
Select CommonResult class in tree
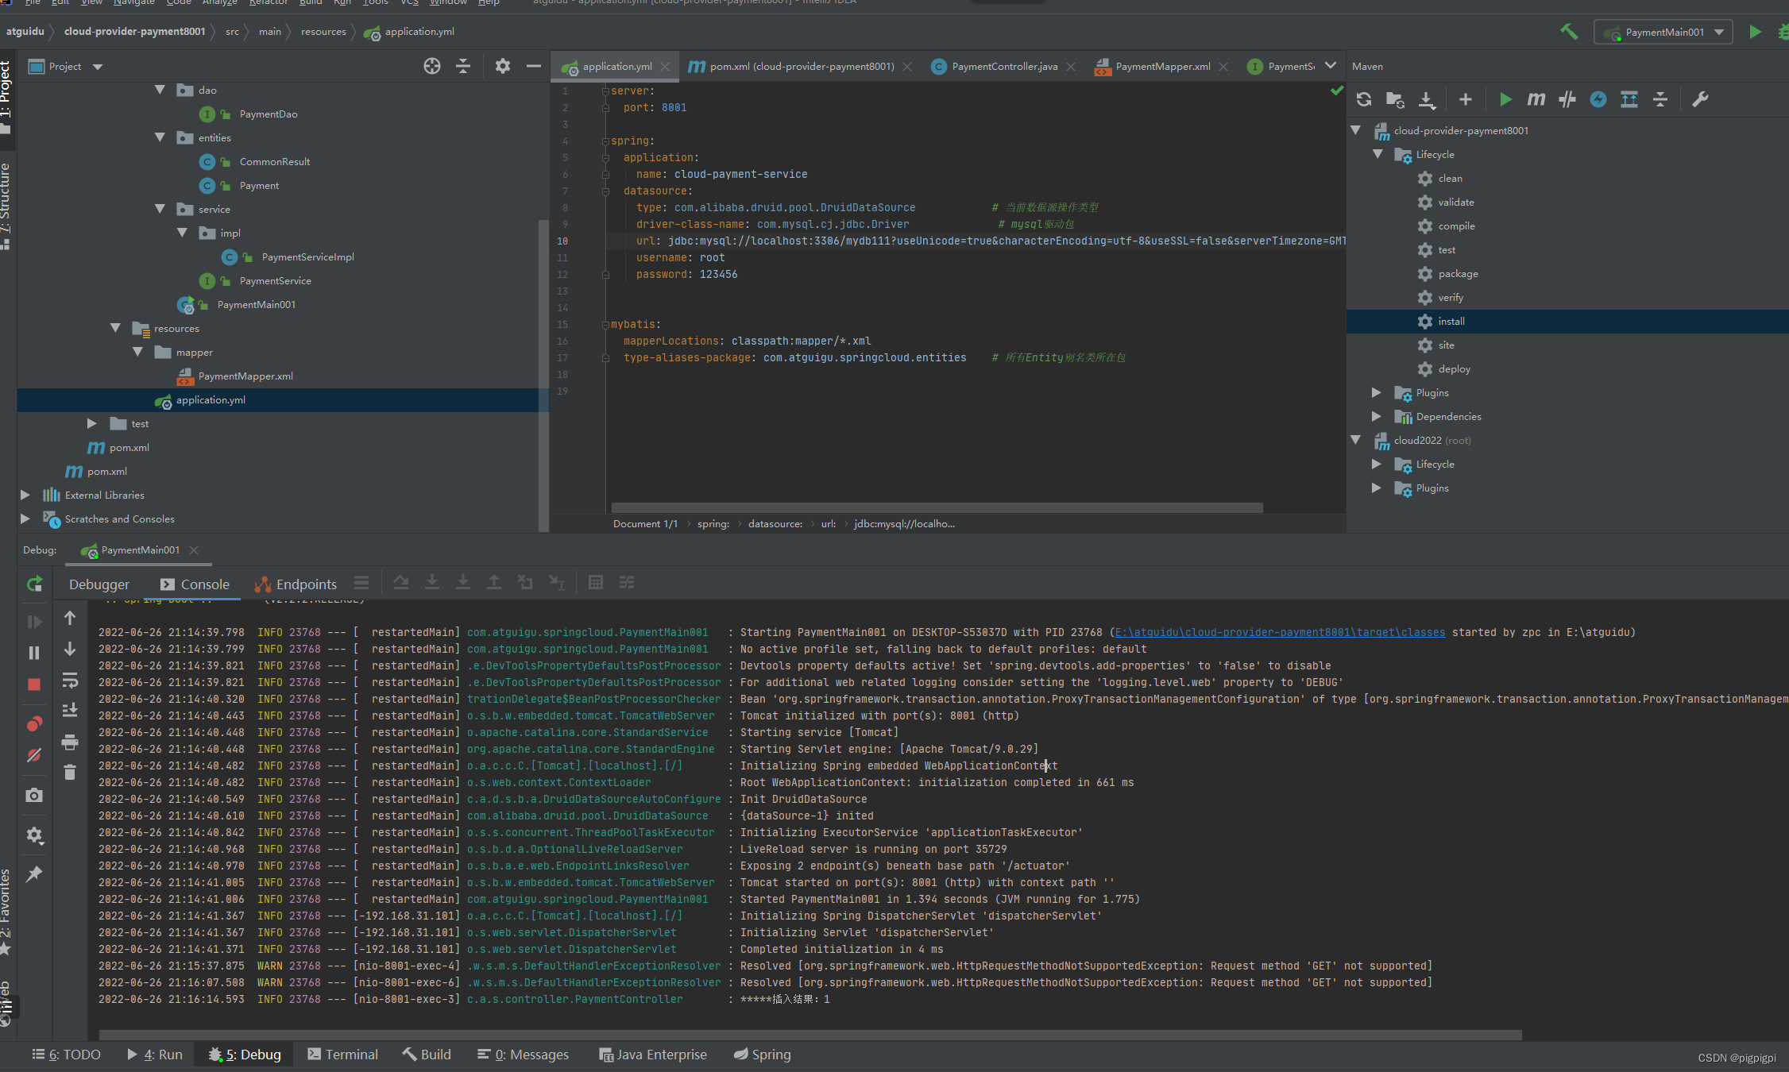click(x=274, y=161)
